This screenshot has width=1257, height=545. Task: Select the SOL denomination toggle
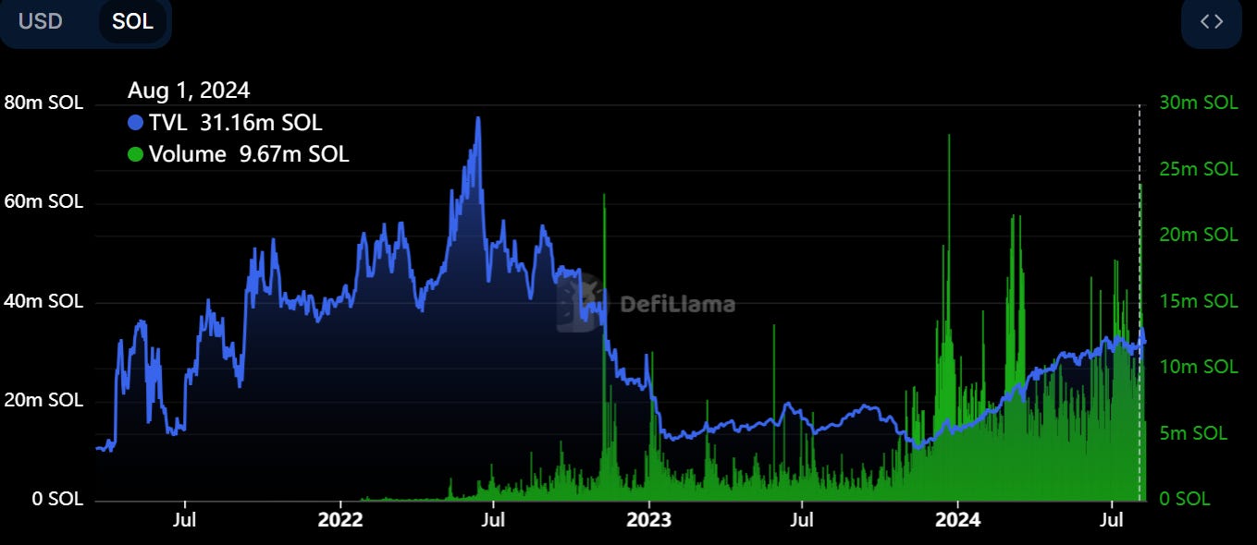click(132, 21)
